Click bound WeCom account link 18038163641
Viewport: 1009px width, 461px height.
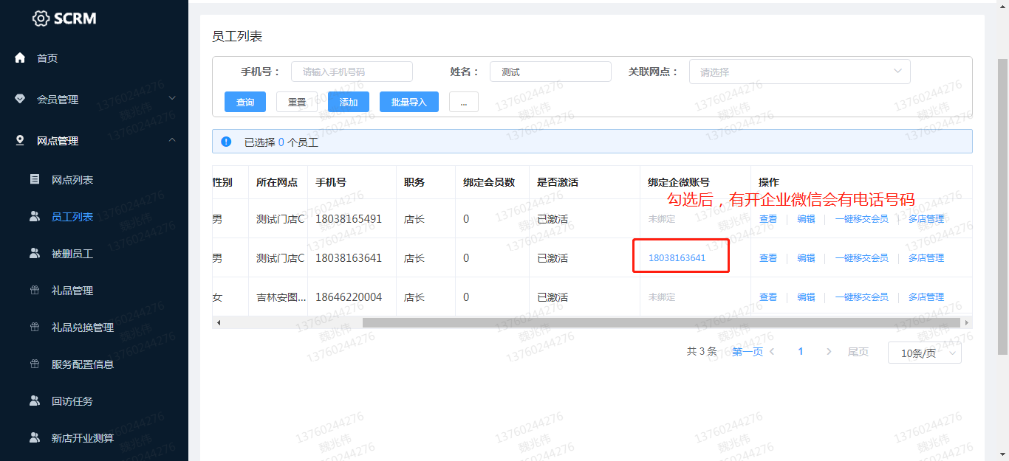[677, 258]
